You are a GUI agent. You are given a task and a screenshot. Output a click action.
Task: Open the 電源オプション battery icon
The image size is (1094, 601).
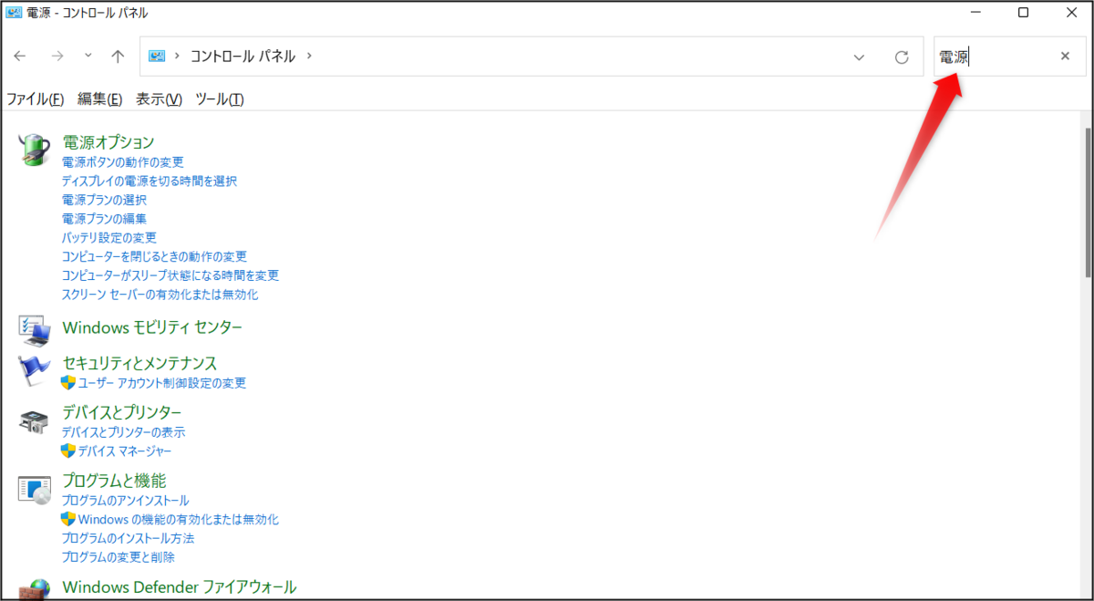(36, 149)
